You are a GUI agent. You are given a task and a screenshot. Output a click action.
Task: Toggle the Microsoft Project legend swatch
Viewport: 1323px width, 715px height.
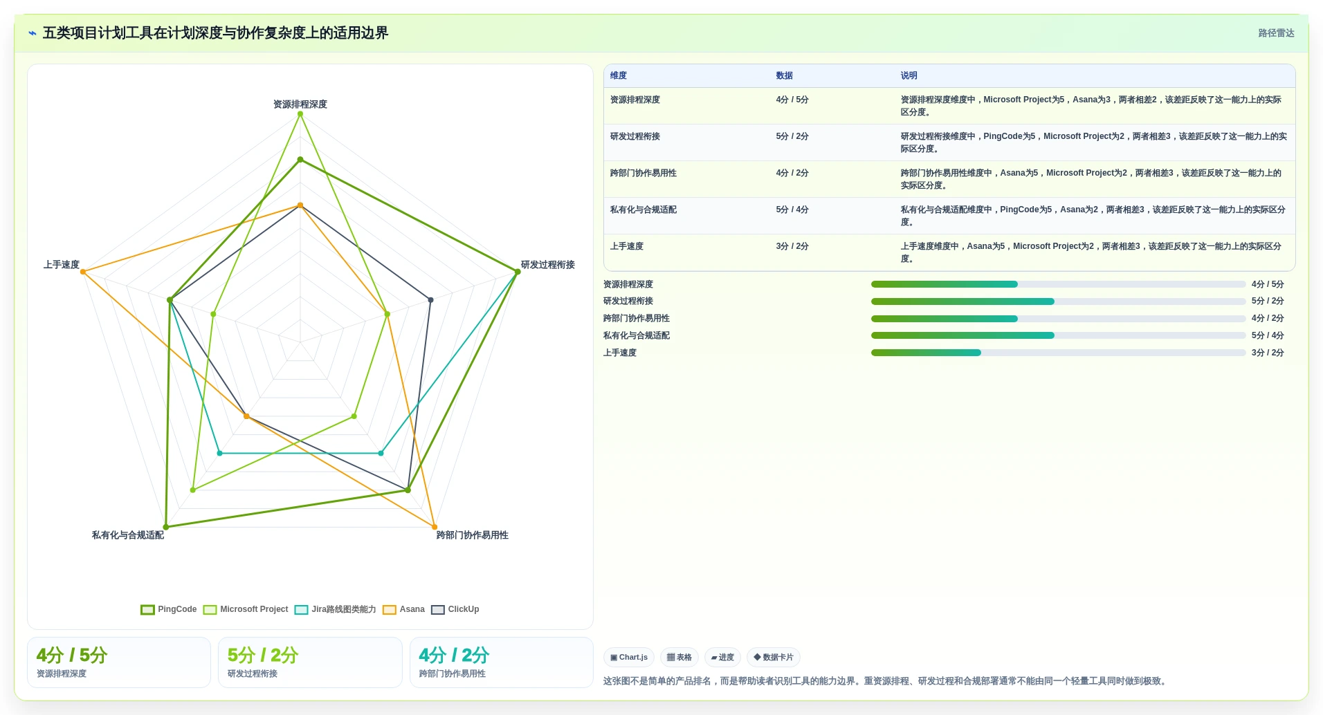coord(210,609)
